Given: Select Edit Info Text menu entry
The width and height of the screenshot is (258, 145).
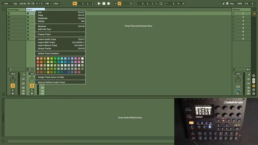Looking at the screenshot, I should coord(60,29).
